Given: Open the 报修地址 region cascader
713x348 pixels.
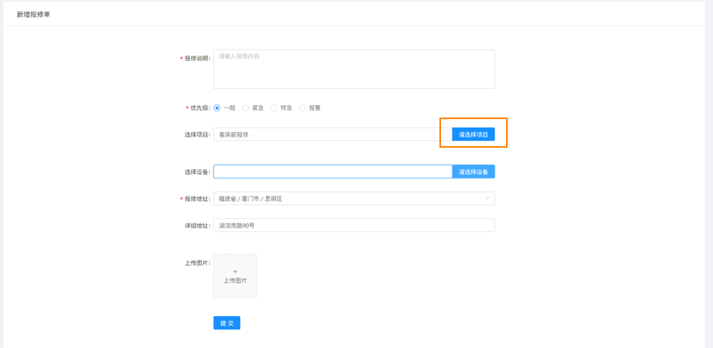Looking at the screenshot, I should click(349, 199).
